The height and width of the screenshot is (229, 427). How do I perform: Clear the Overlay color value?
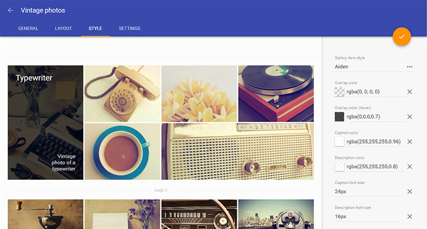tap(409, 92)
